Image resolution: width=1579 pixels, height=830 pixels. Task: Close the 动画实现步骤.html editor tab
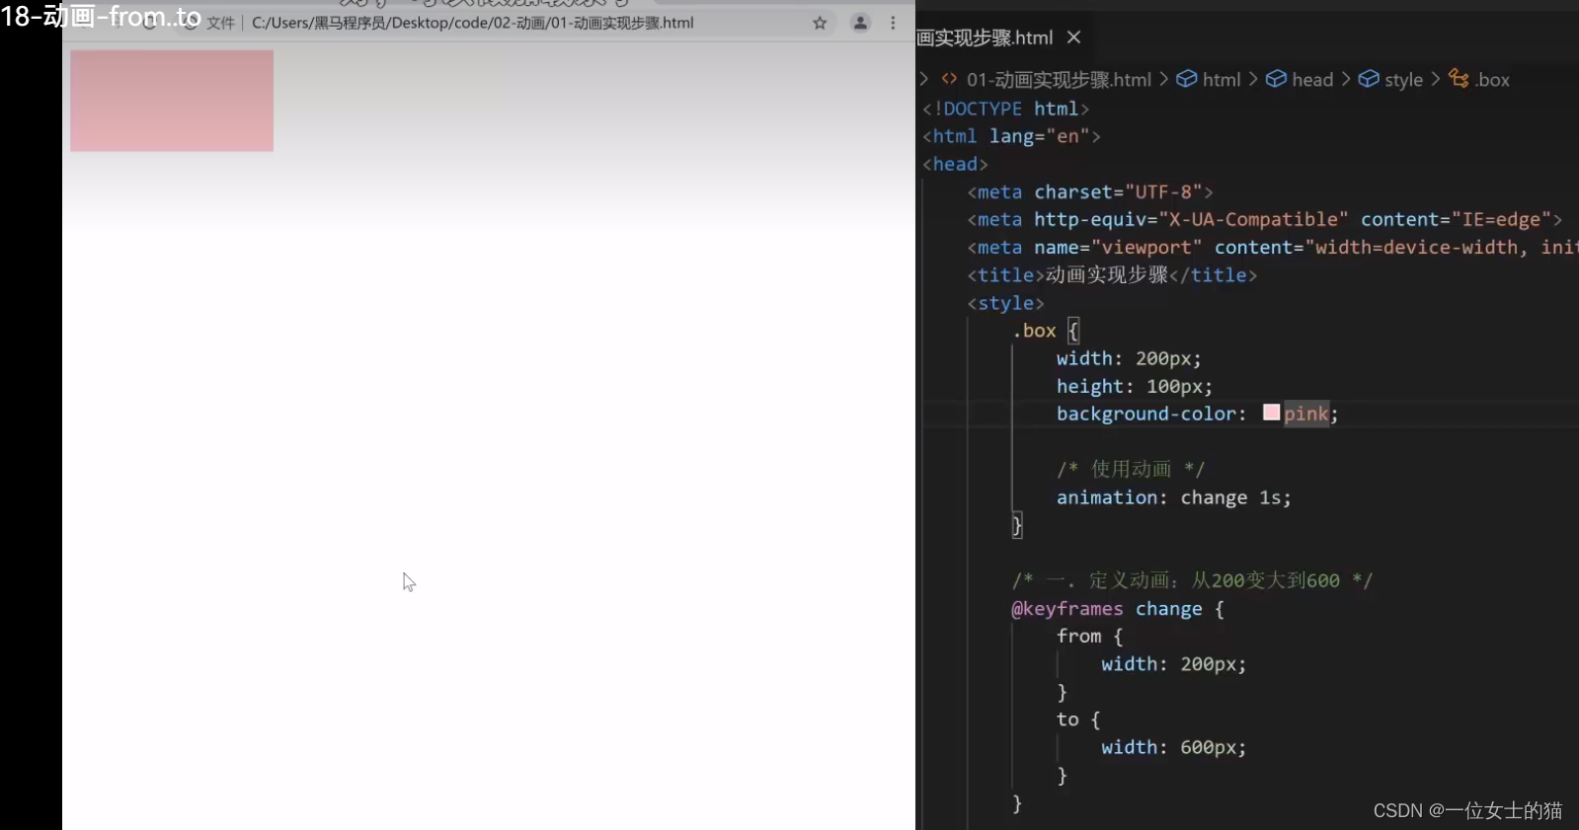[1074, 38]
